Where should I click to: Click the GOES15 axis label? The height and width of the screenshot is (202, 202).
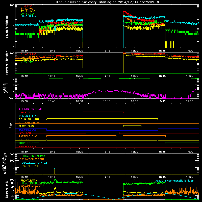click(4, 88)
